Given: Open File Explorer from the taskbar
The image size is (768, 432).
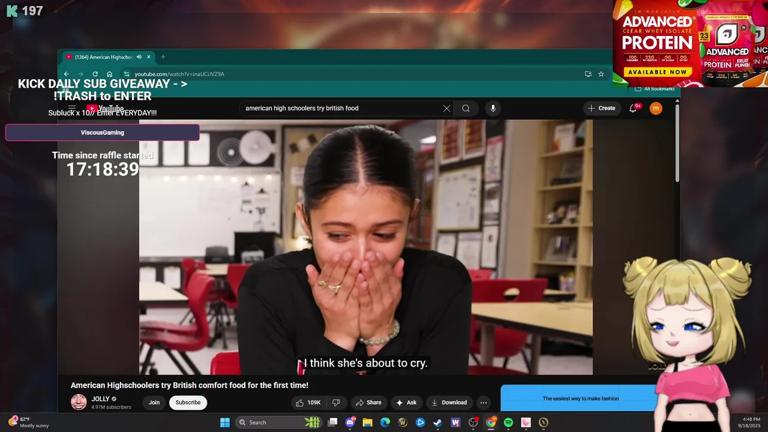Looking at the screenshot, I should [x=368, y=422].
